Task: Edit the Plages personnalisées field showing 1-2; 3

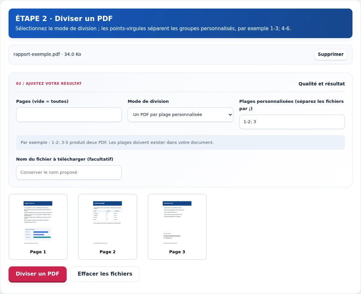Action: [292, 122]
